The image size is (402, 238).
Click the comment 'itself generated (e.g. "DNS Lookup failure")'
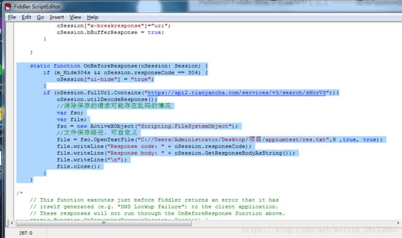(154, 207)
